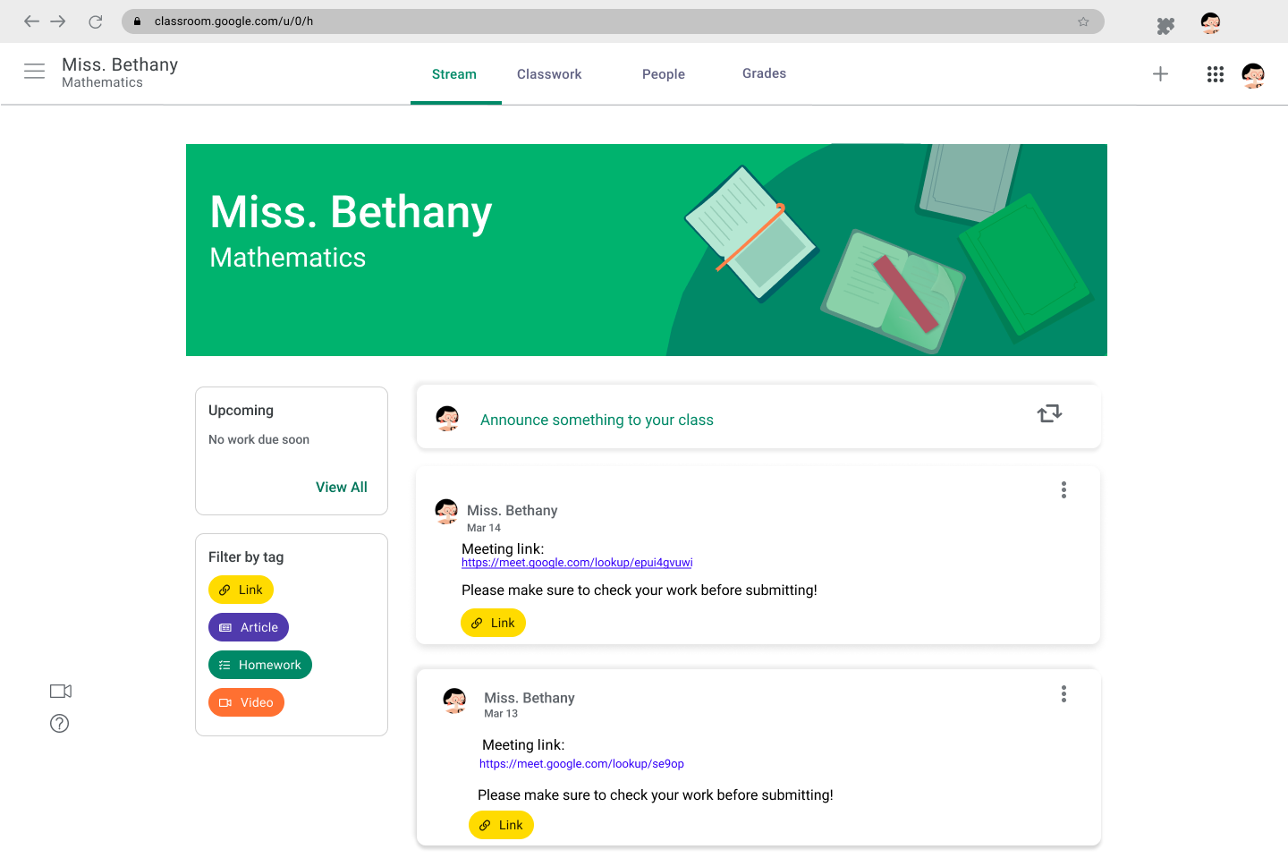The width and height of the screenshot is (1288, 858).
Task: Toggle the Homework tag filter
Action: (x=260, y=665)
